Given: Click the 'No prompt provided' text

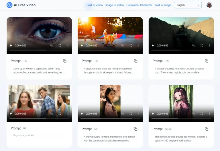Looking at the screenshot, I should pos(23,135).
